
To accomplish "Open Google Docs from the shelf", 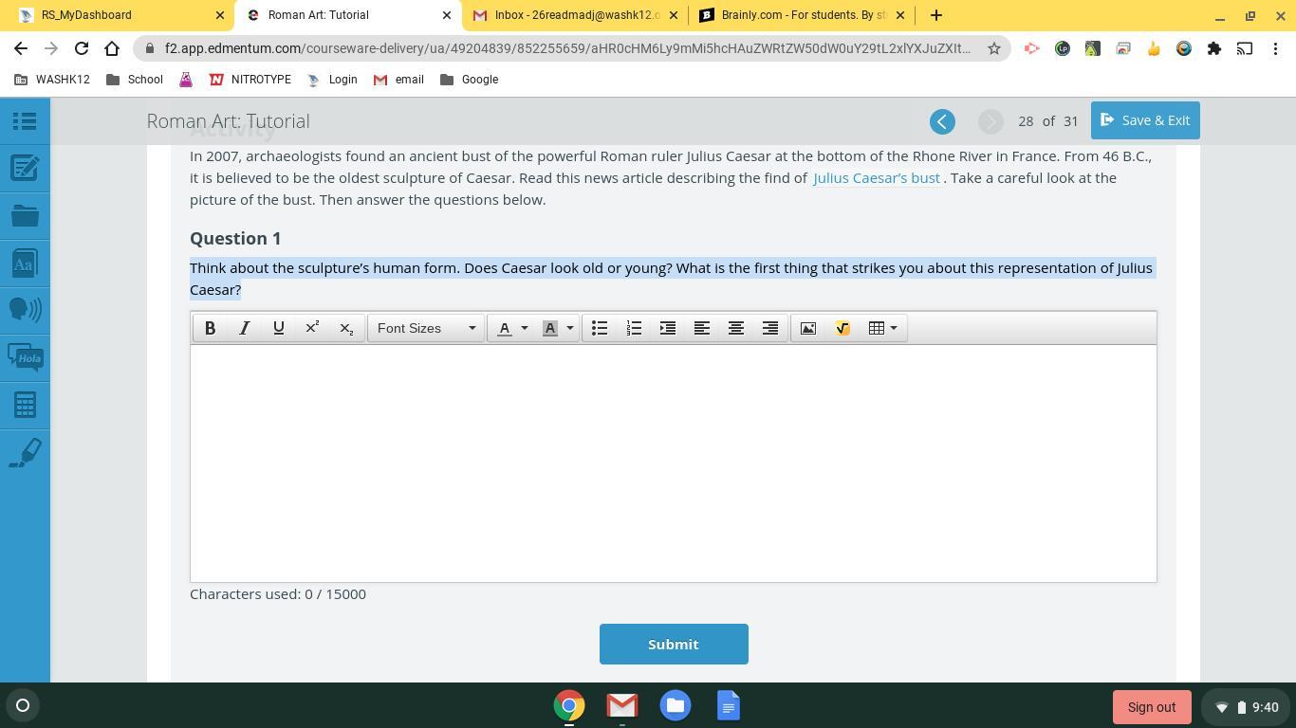I will tap(729, 705).
